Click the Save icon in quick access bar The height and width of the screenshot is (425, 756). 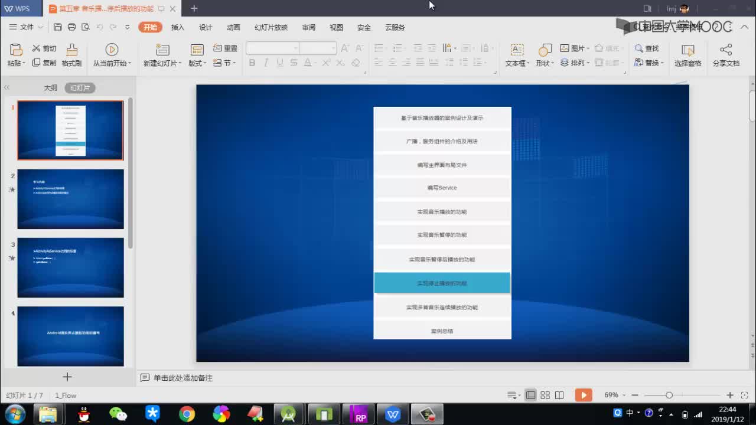pyautogui.click(x=57, y=27)
